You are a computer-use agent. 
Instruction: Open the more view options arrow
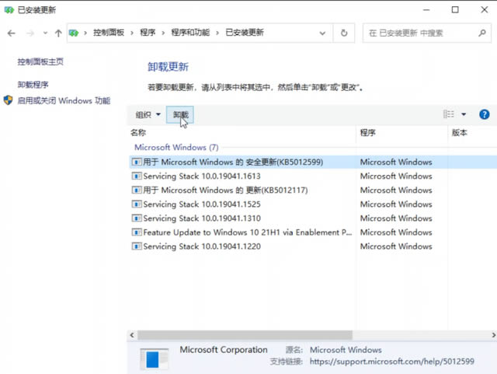click(464, 114)
